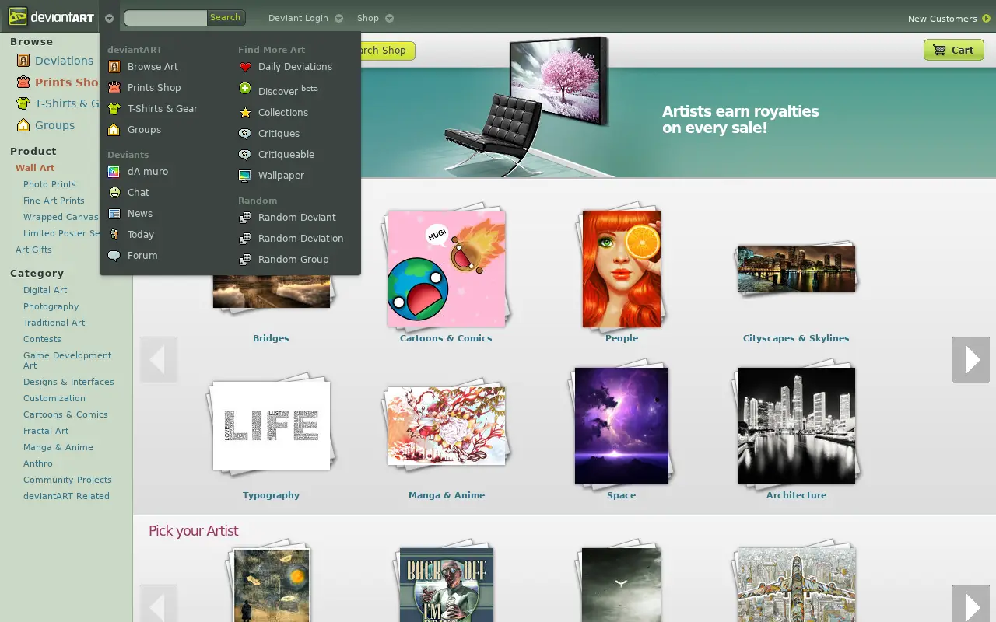Image resolution: width=996 pixels, height=622 pixels.
Task: Click previous arrow in category carousel
Action: point(159,359)
